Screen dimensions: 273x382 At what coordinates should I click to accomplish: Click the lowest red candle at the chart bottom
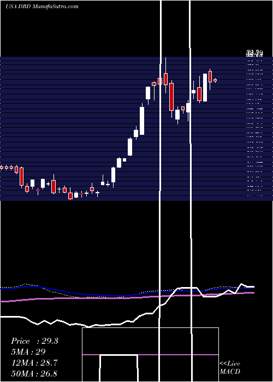click(70, 196)
